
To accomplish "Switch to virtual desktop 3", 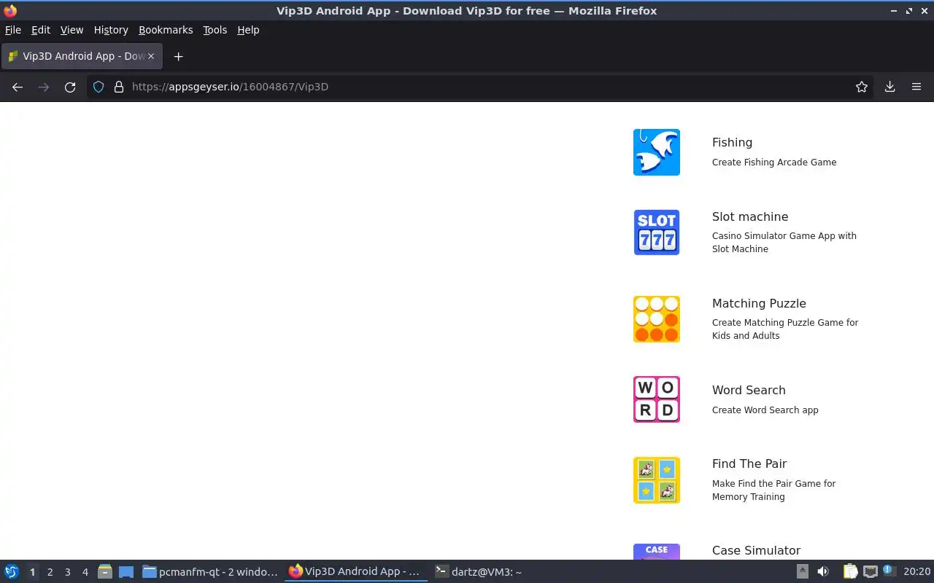I will tap(68, 572).
